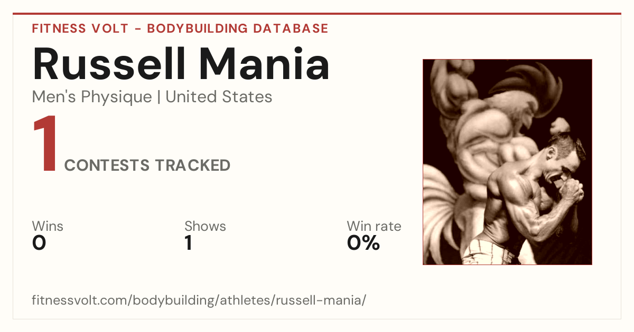Open the fitnessvolt.com athlete URL link
634x332 pixels.
199,300
